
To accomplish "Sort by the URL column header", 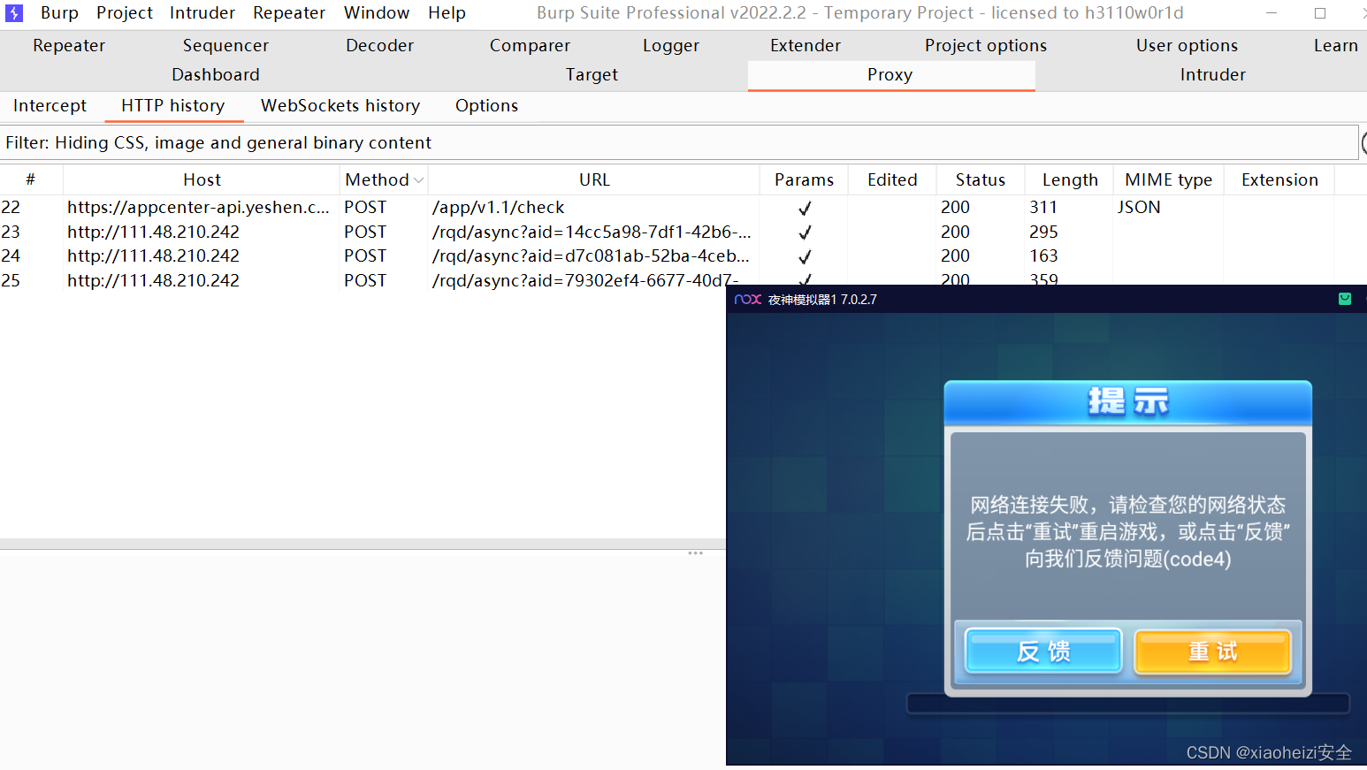I will pyautogui.click(x=594, y=180).
